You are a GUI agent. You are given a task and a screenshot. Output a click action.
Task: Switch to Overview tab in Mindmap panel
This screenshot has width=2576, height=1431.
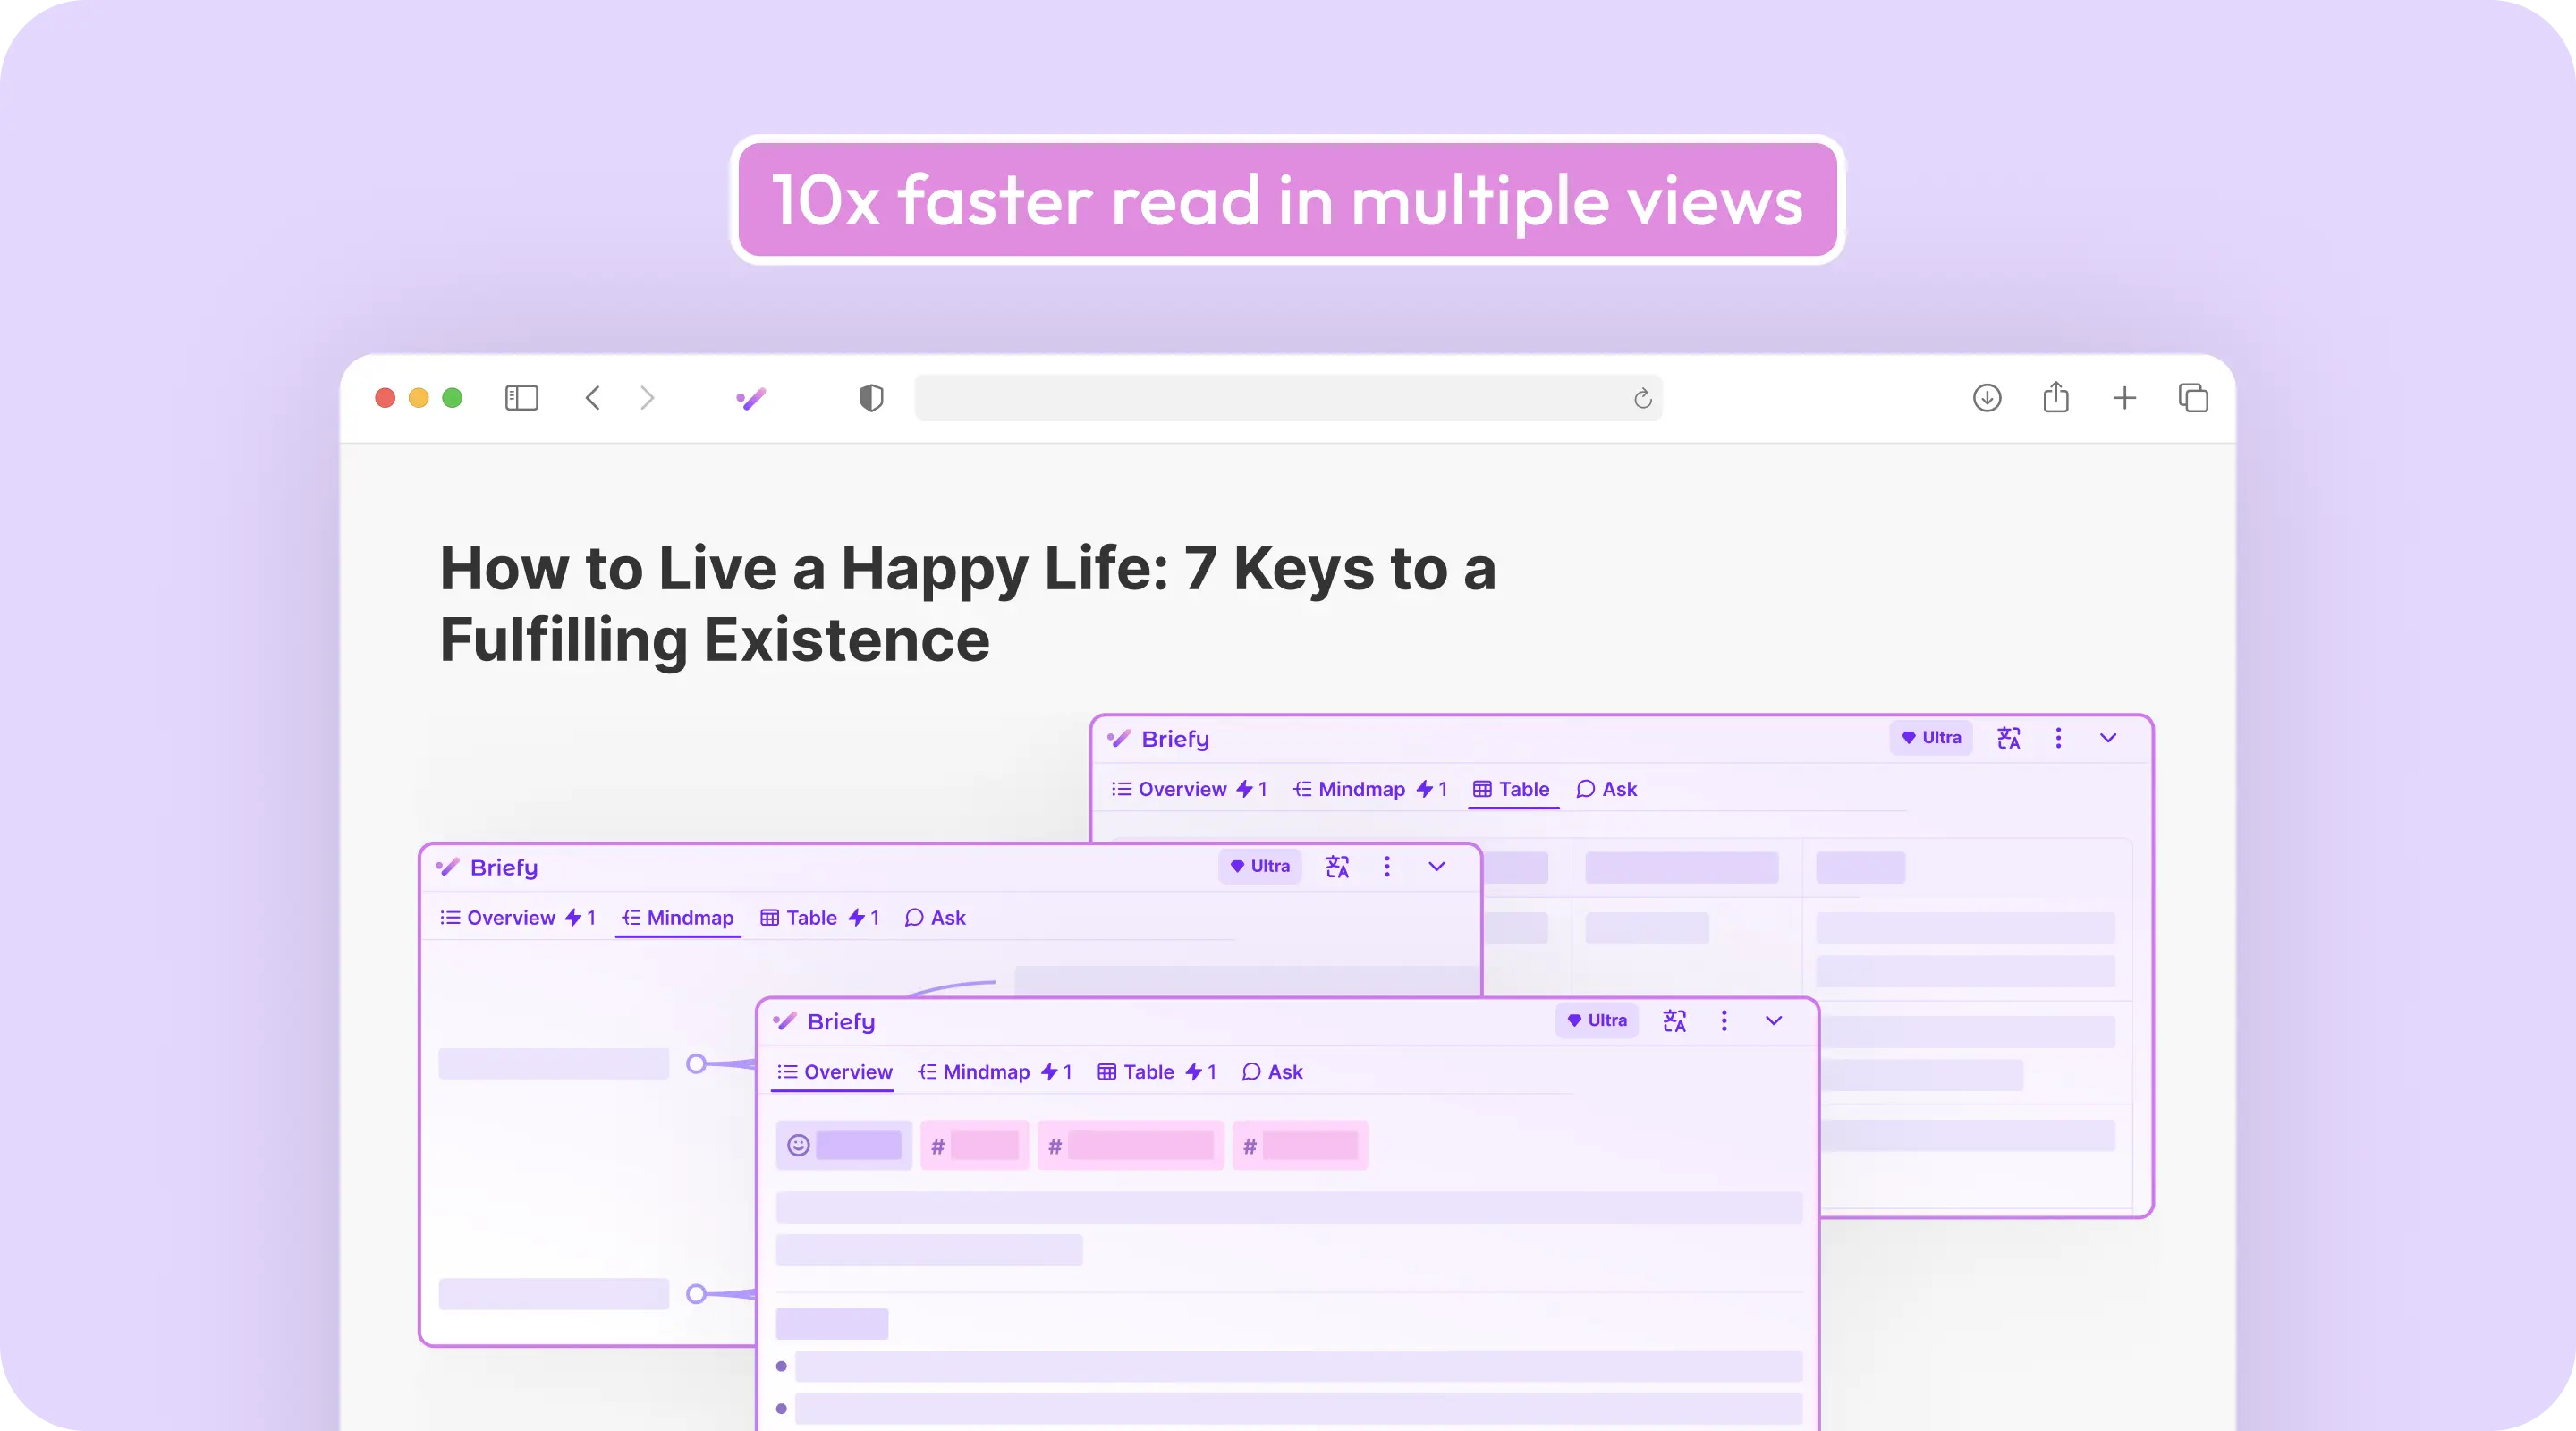click(518, 917)
